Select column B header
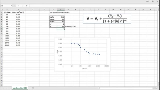Viewport: 160px width, 90px height. (x=18, y=9)
